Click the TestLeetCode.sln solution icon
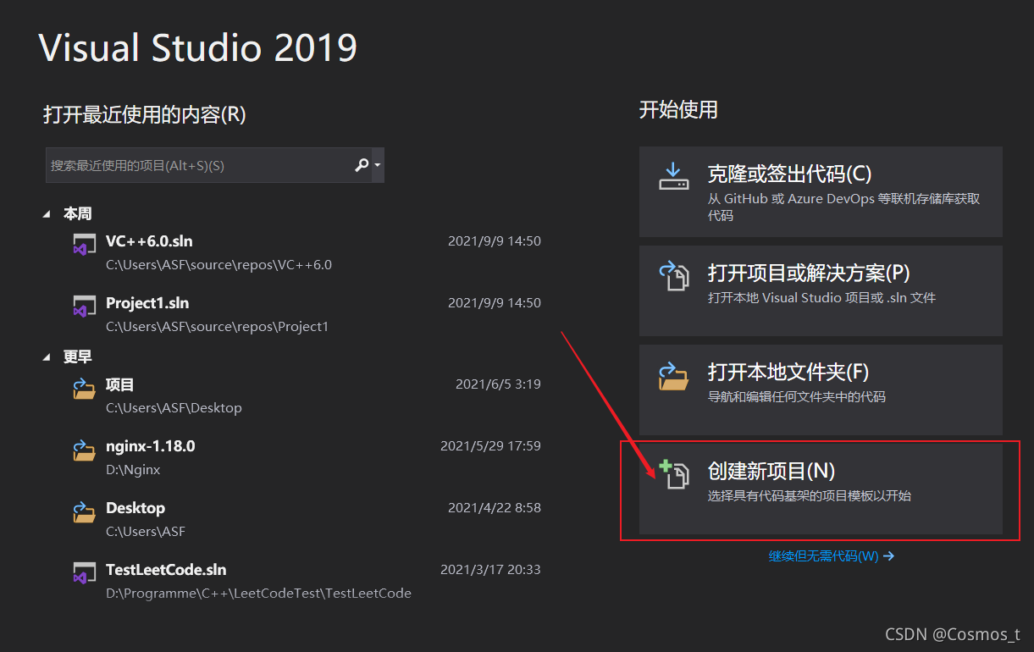This screenshot has width=1034, height=652. point(84,572)
